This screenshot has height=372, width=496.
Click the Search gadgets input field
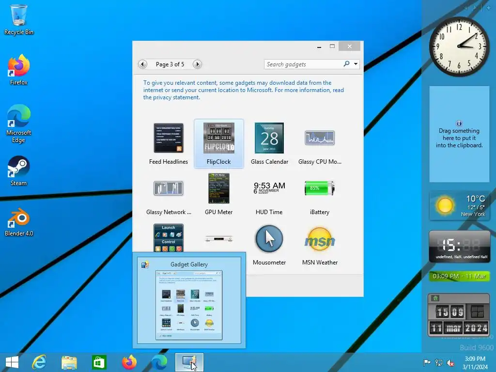pos(303,64)
